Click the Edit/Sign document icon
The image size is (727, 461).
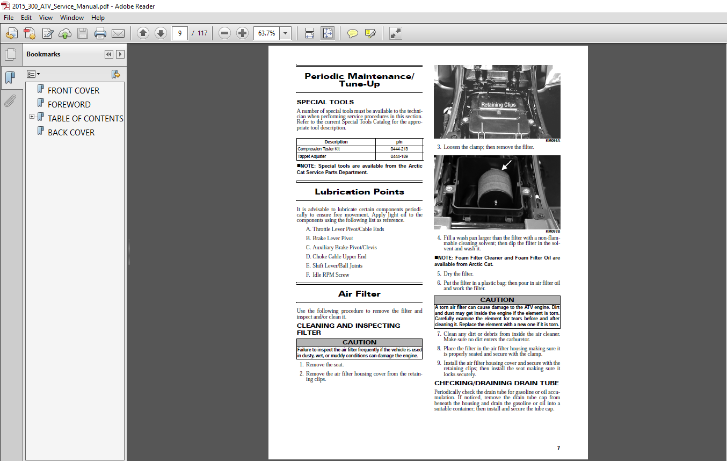(47, 33)
